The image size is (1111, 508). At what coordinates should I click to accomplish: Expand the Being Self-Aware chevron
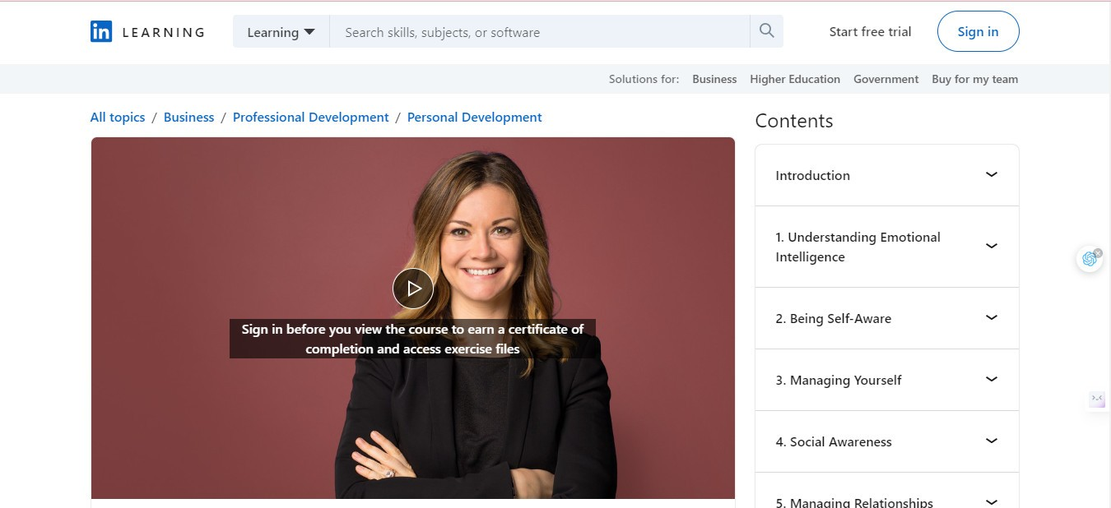click(992, 317)
